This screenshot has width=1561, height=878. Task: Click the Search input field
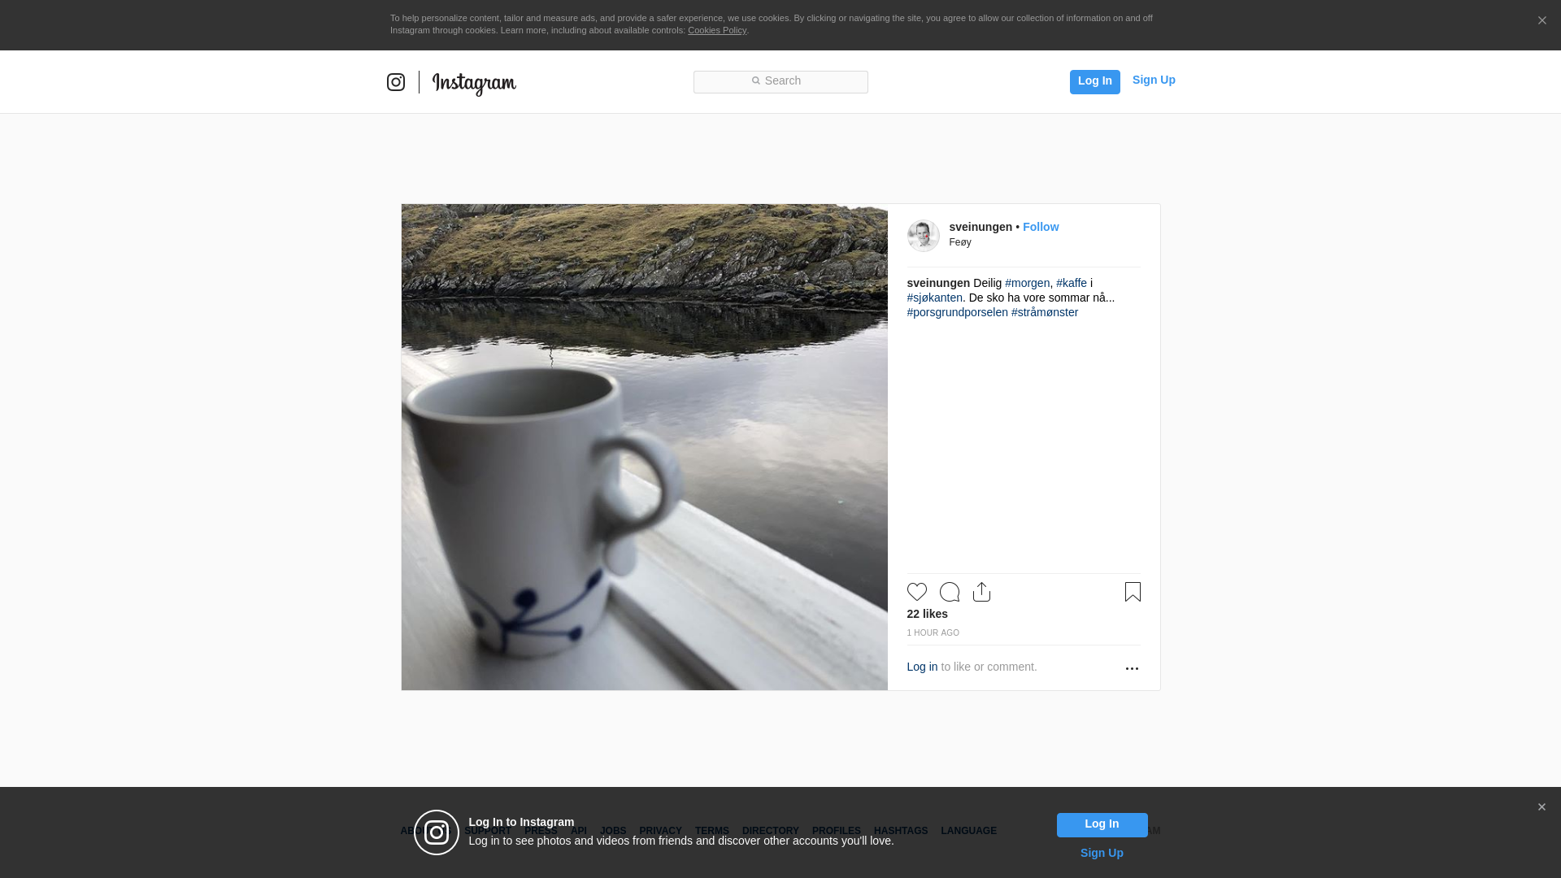click(780, 81)
